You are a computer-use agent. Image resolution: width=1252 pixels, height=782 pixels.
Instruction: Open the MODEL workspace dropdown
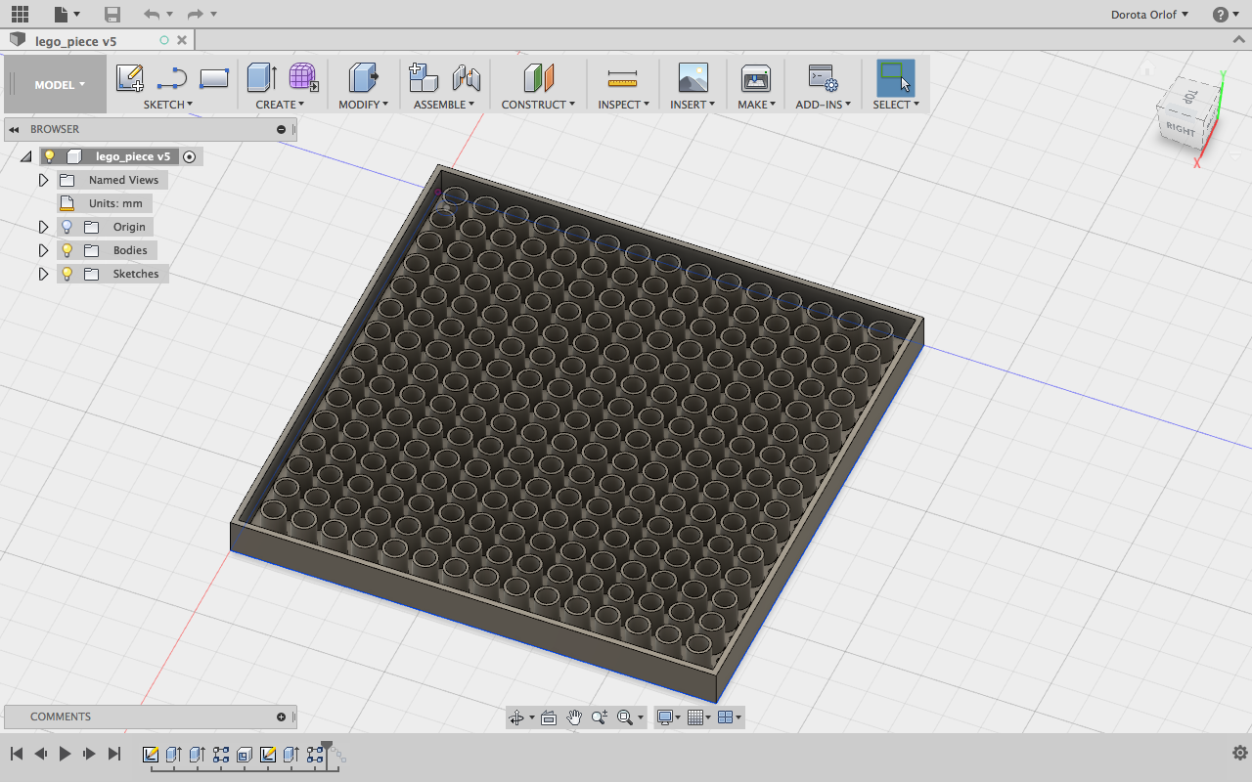coord(55,84)
